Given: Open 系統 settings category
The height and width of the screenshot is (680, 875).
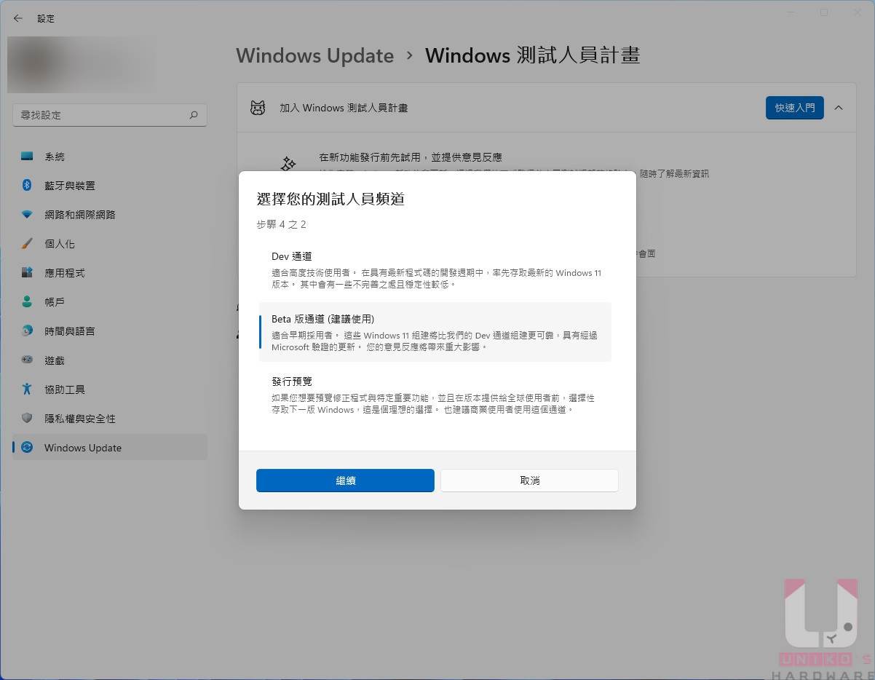Looking at the screenshot, I should pyautogui.click(x=110, y=157).
